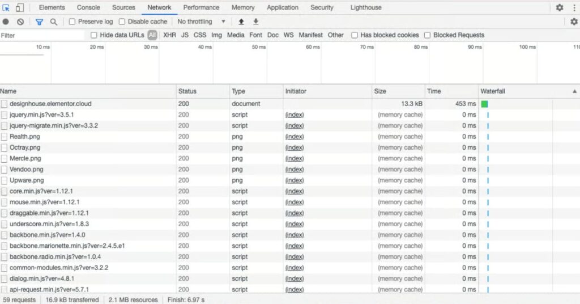Filter requests by XHR type
The width and height of the screenshot is (580, 304).
(x=169, y=35)
